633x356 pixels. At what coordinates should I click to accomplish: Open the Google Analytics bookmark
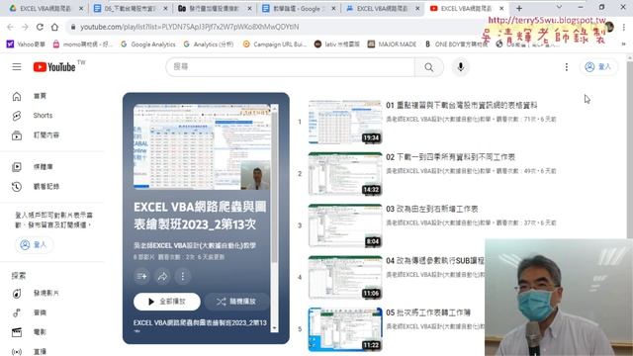coord(148,44)
